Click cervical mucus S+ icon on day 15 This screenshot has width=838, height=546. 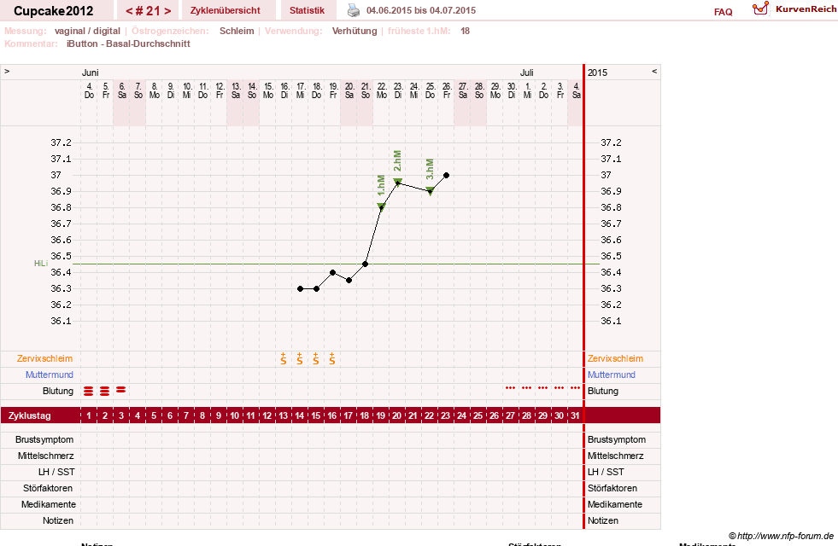[x=316, y=358]
